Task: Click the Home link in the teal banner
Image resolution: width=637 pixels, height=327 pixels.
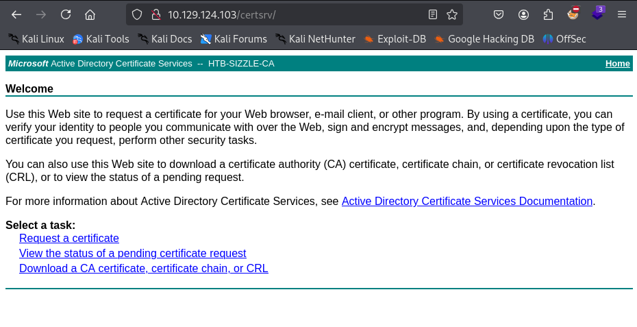Action: coord(618,64)
